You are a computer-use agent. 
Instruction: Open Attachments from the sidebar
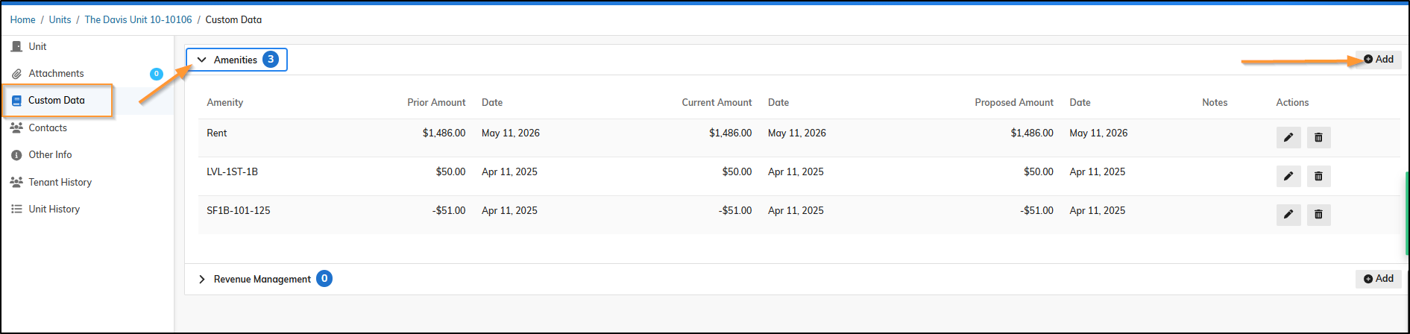click(56, 73)
